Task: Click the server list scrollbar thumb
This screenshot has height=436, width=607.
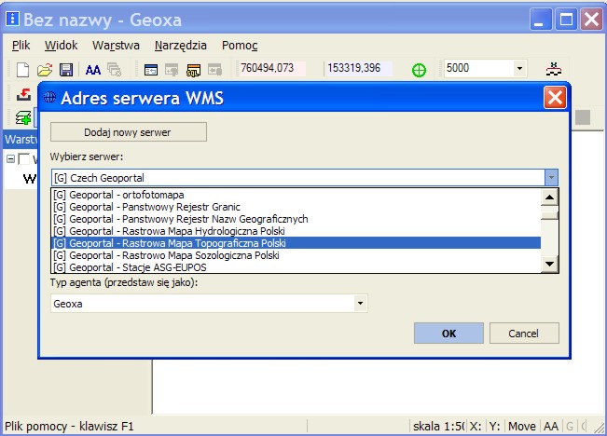Action: coord(549,214)
